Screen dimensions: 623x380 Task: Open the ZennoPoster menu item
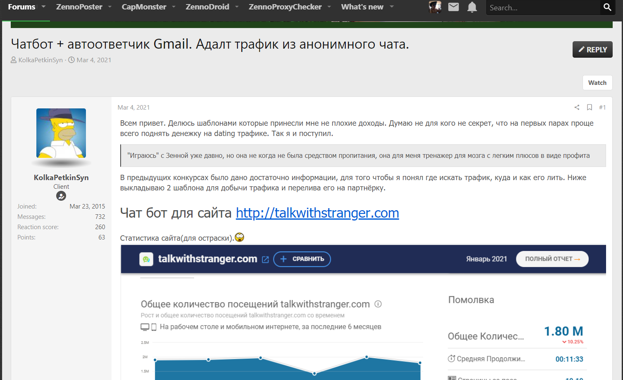[x=79, y=7]
